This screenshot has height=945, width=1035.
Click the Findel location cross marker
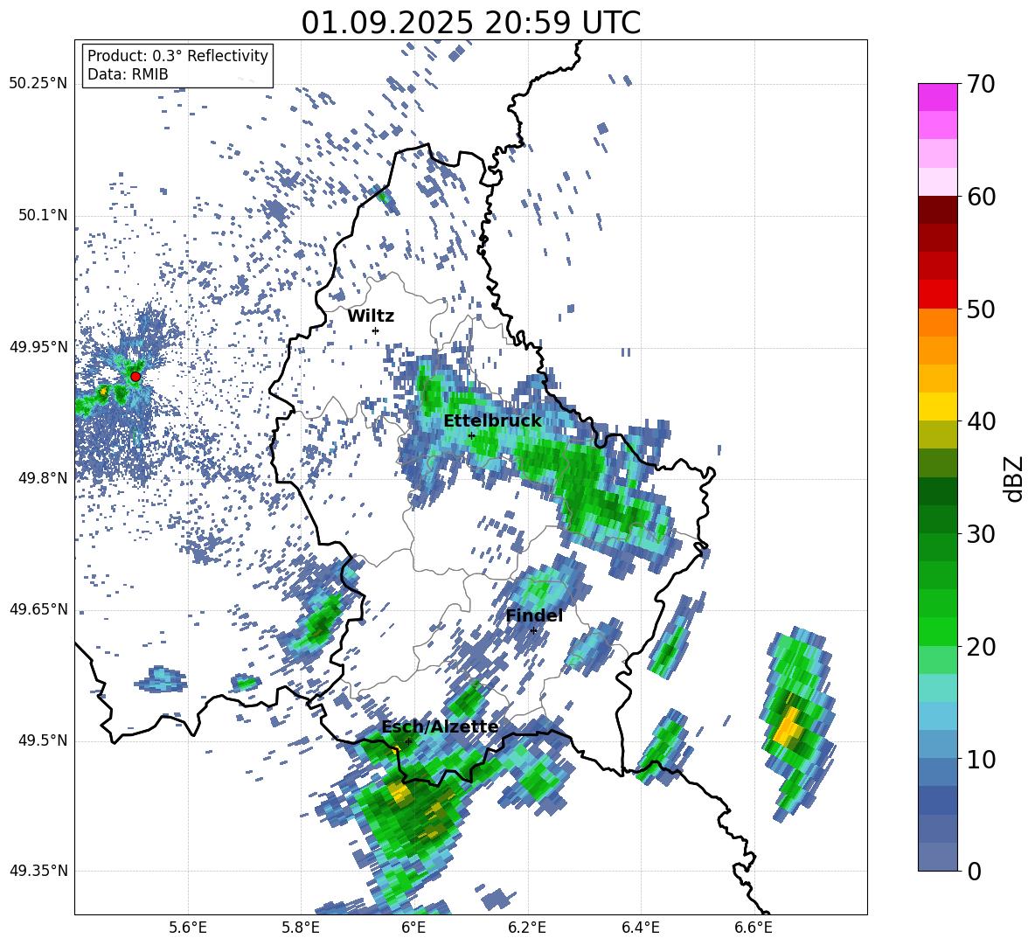point(533,630)
